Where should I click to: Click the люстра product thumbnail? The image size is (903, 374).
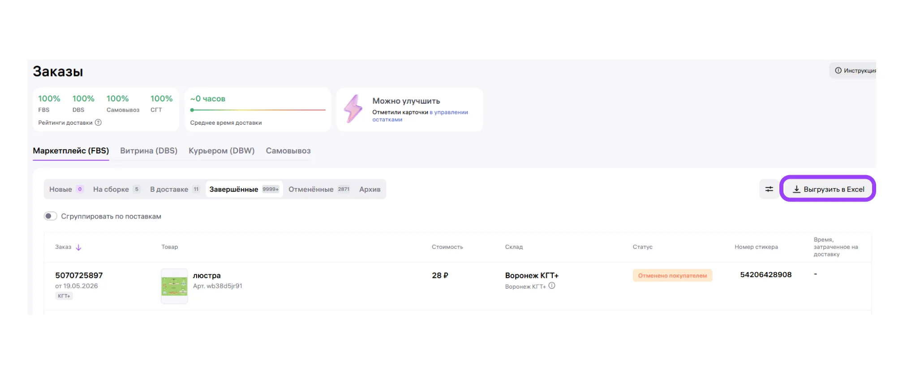(x=174, y=286)
